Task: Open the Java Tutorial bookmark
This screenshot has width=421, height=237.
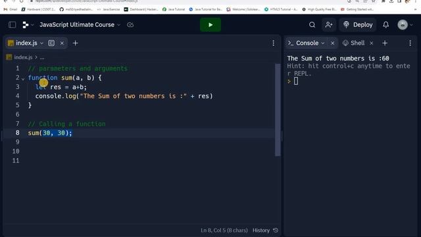Action: tap(174, 9)
